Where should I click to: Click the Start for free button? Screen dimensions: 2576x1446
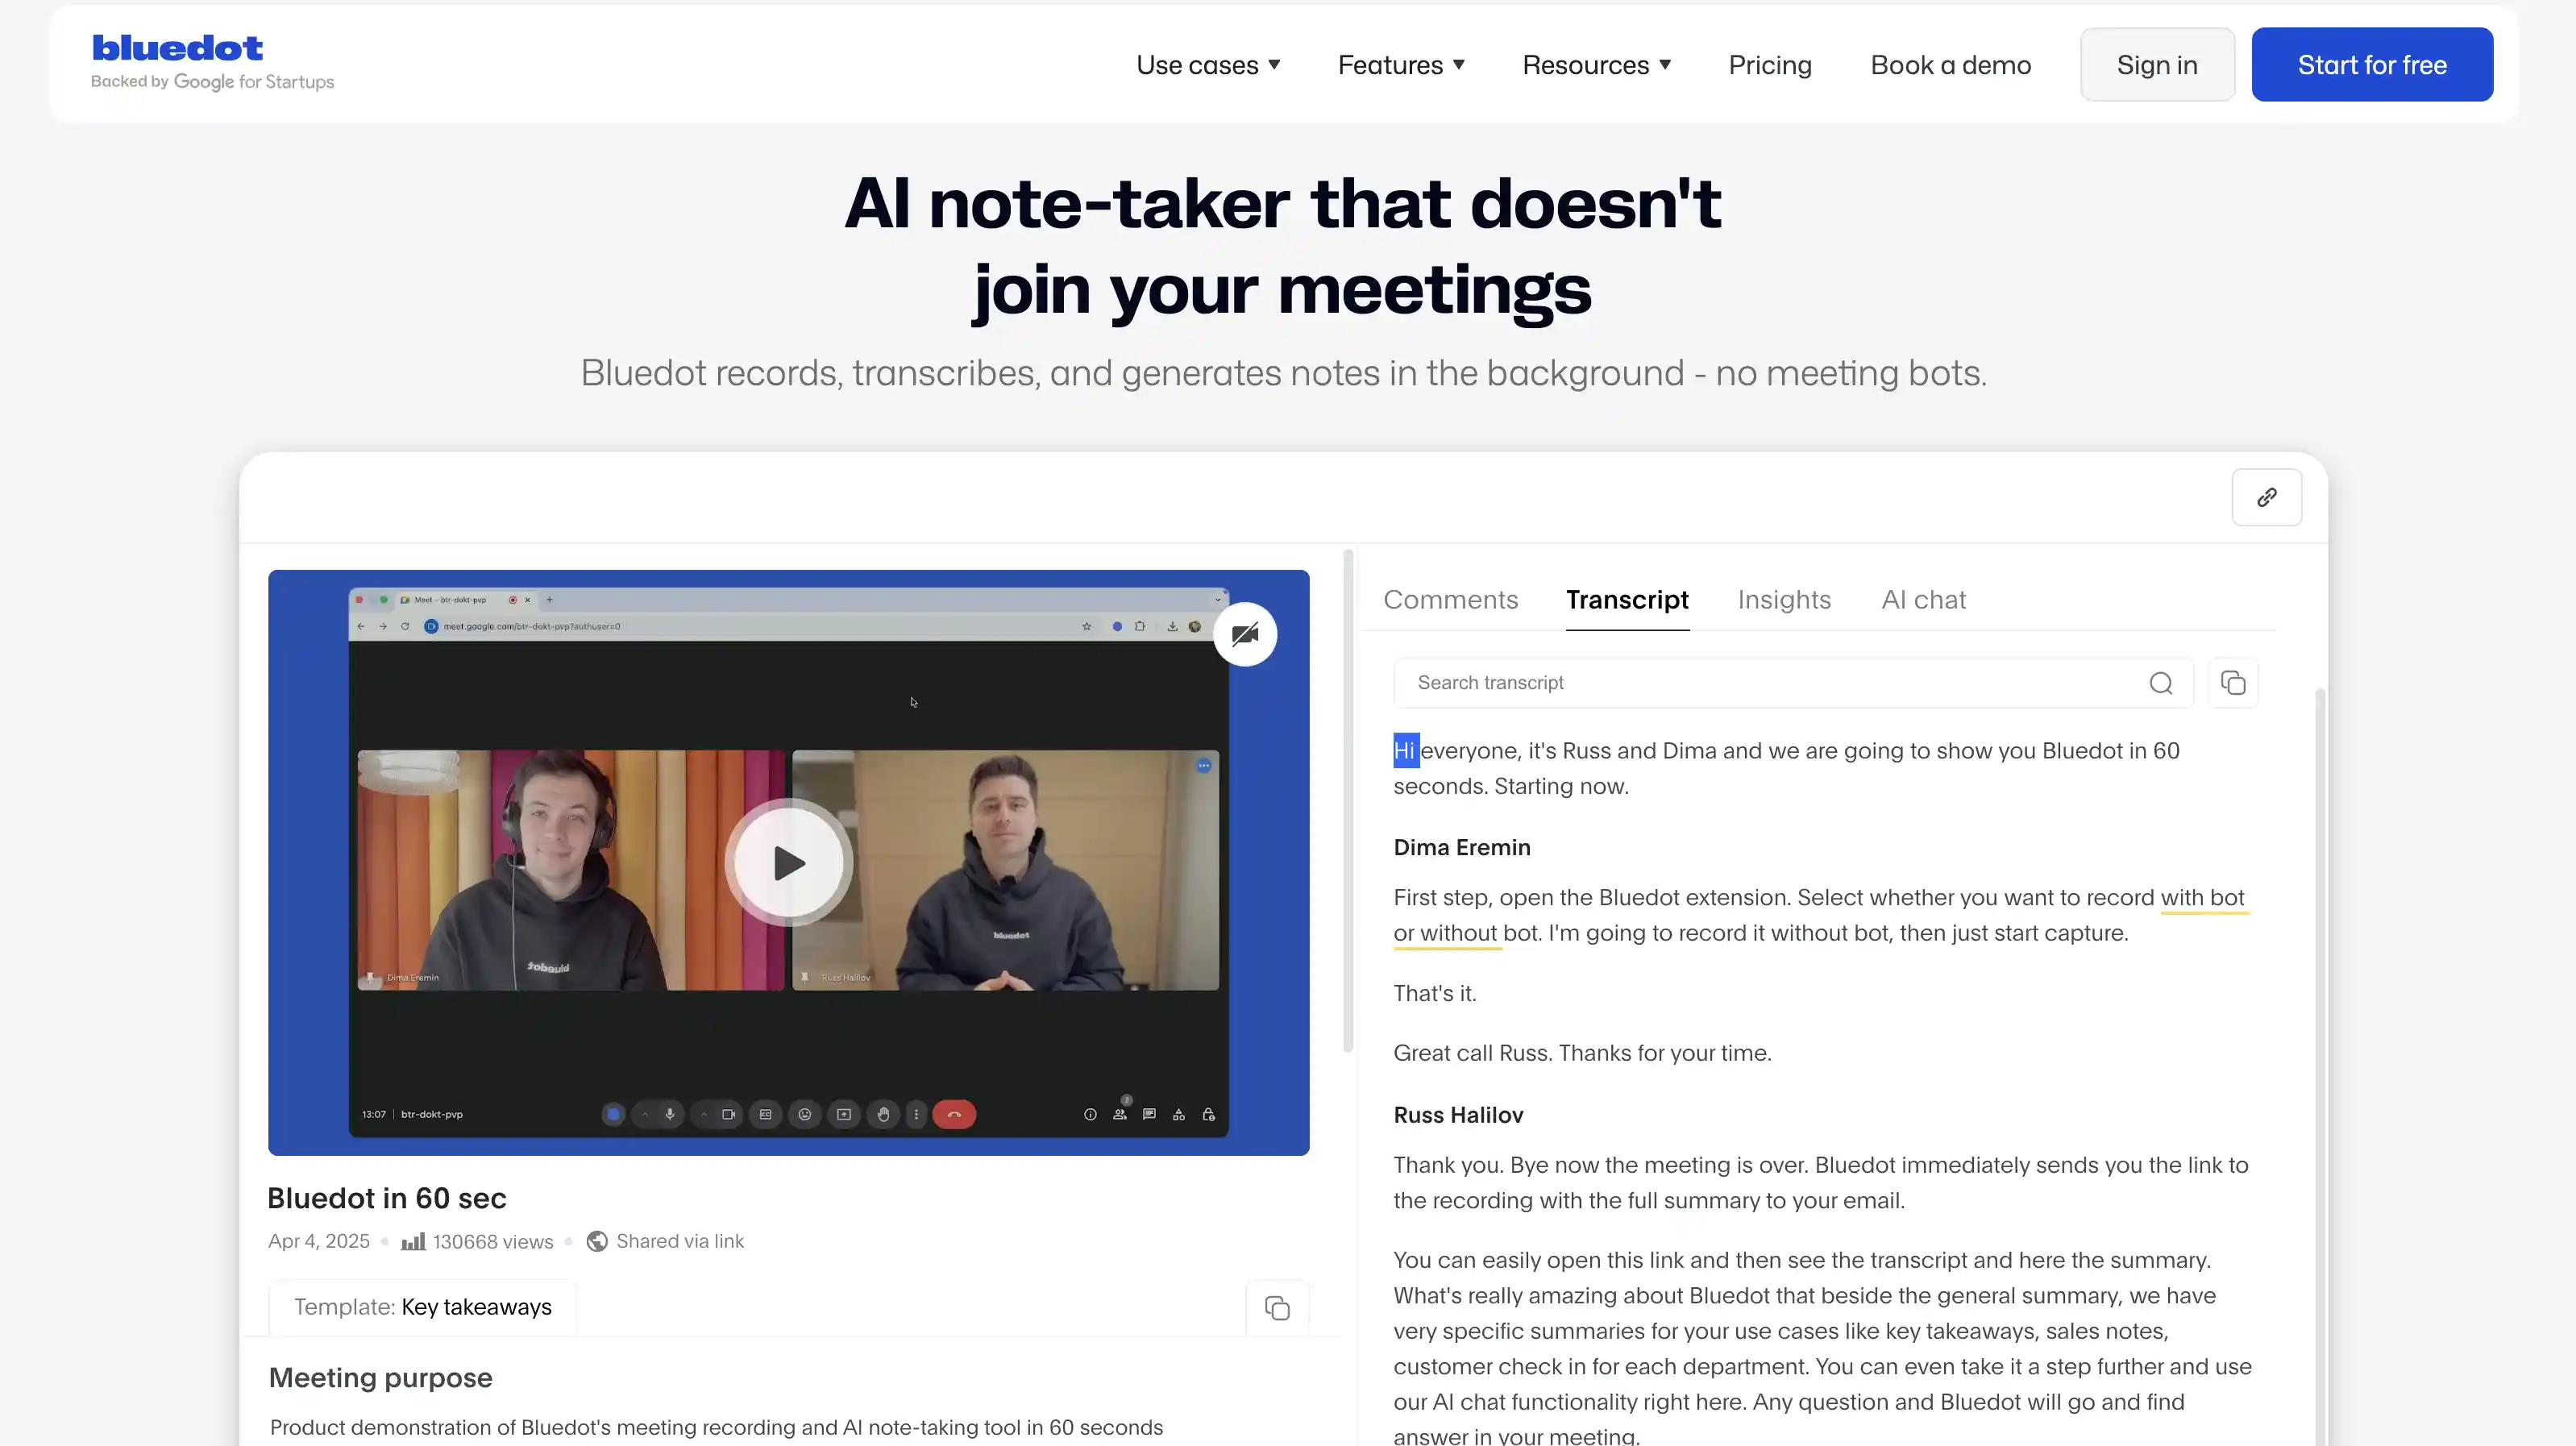[x=2372, y=65]
